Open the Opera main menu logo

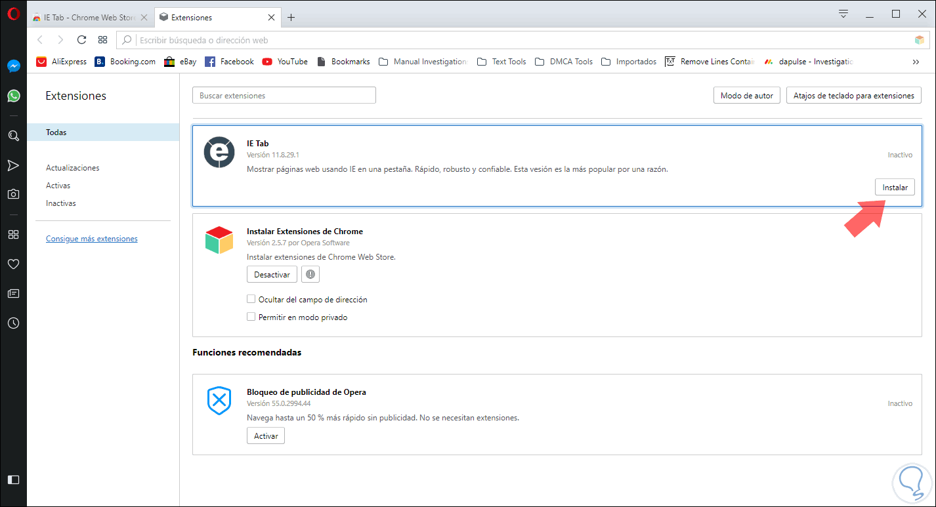(13, 14)
